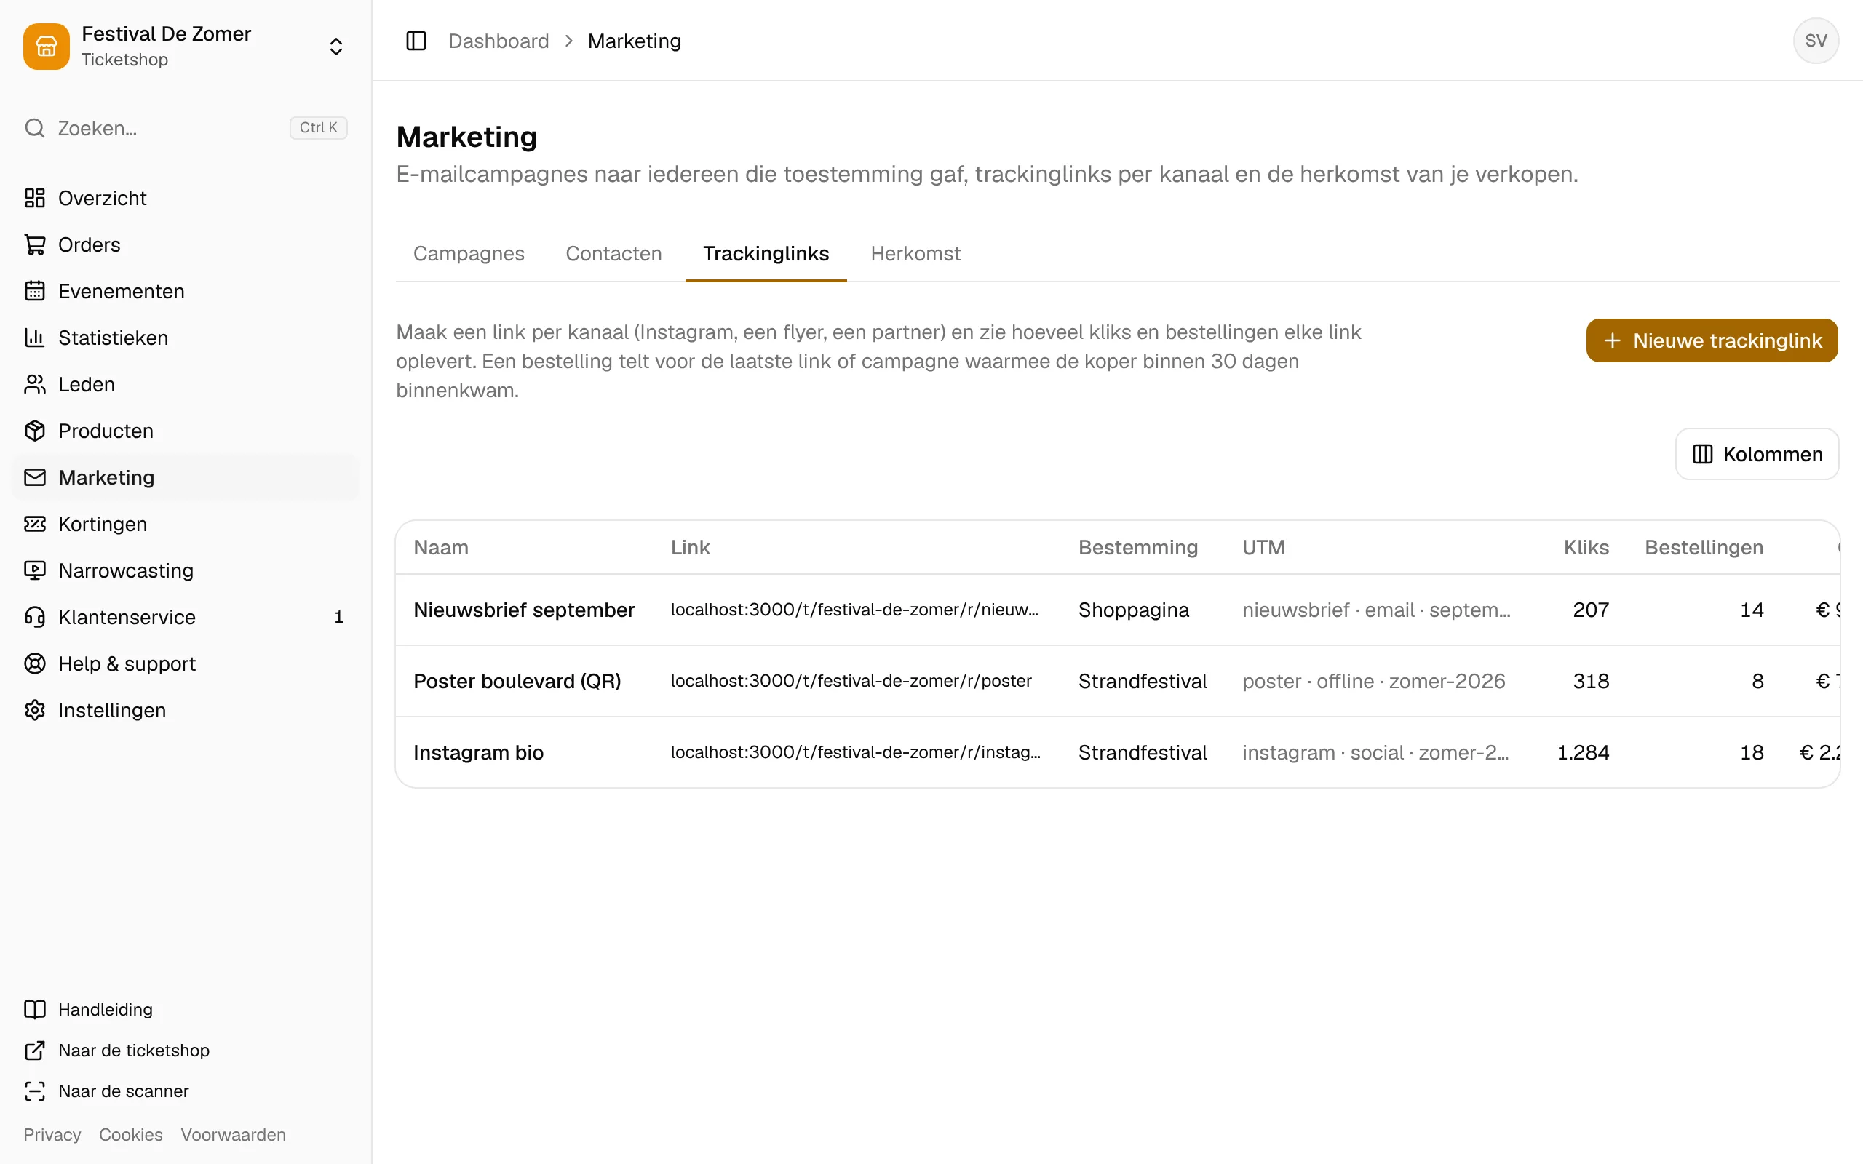Open the Kolommen column chooser

(1757, 454)
